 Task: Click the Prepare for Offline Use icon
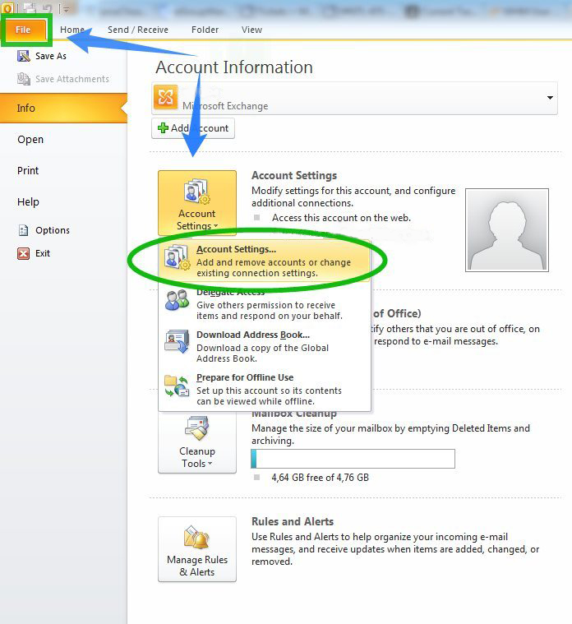coord(177,386)
